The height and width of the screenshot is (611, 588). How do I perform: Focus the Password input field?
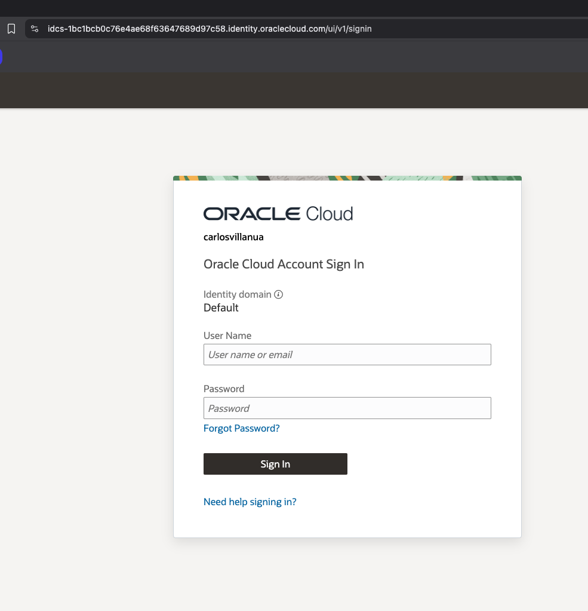(x=347, y=408)
